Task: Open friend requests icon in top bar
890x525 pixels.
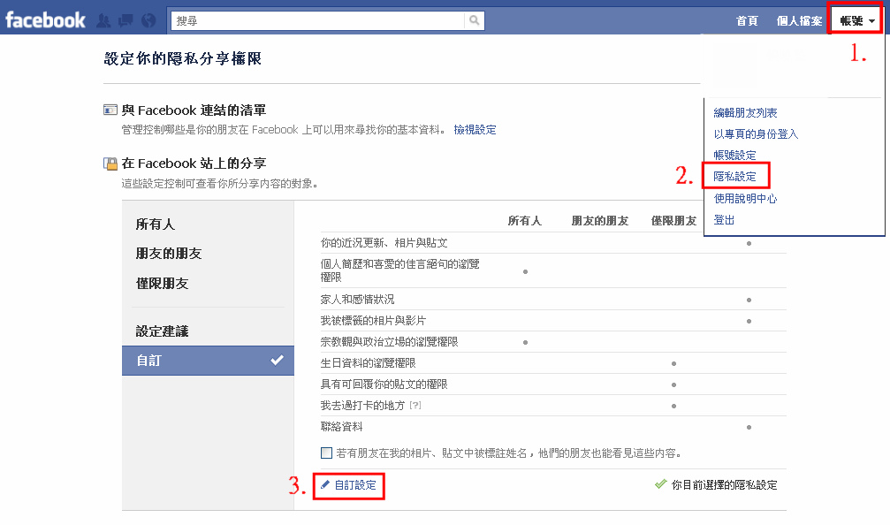Action: coord(103,21)
